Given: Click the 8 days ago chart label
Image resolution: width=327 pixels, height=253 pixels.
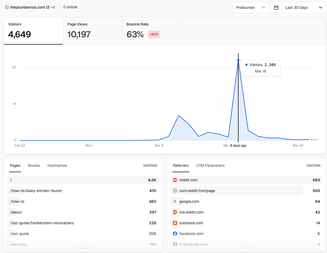Looking at the screenshot, I should click(x=238, y=146).
